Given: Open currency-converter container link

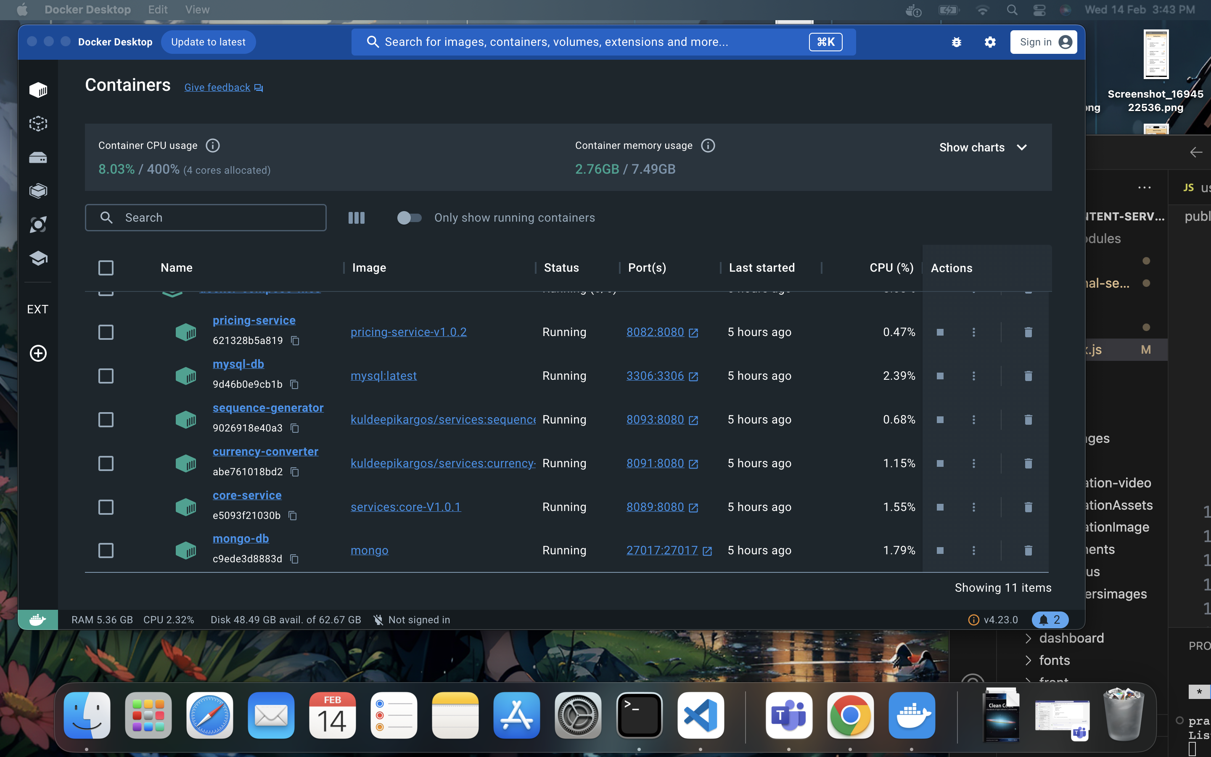Looking at the screenshot, I should pos(265,452).
